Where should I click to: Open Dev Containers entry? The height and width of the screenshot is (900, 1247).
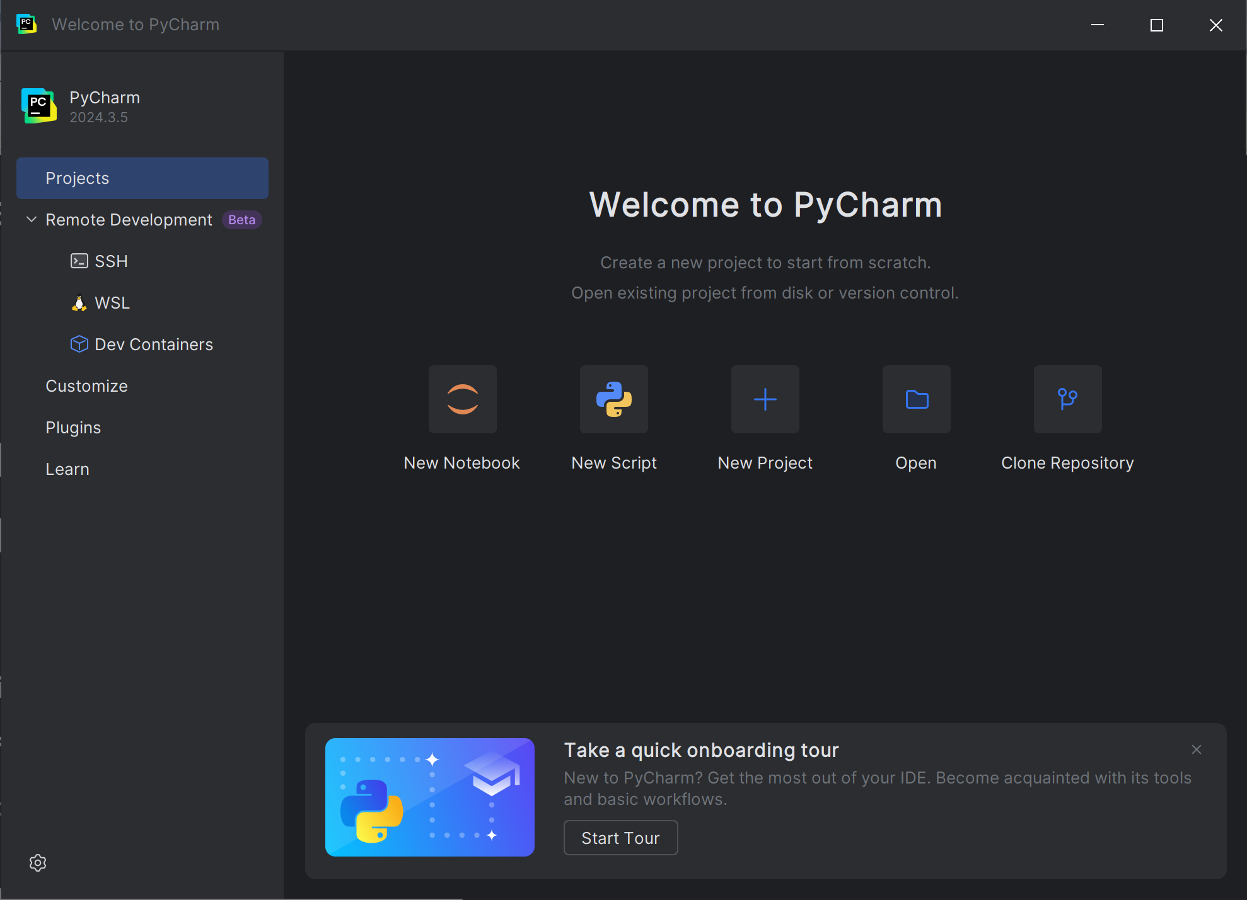153,345
